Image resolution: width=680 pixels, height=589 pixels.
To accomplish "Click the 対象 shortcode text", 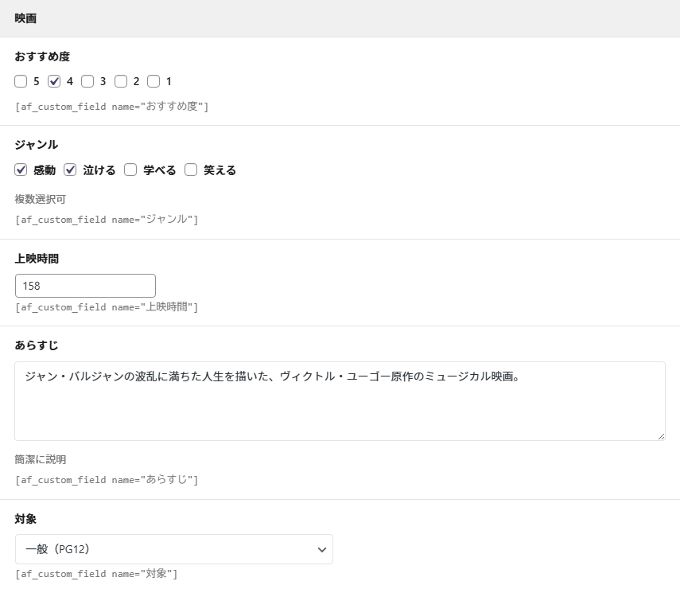I will click(96, 573).
